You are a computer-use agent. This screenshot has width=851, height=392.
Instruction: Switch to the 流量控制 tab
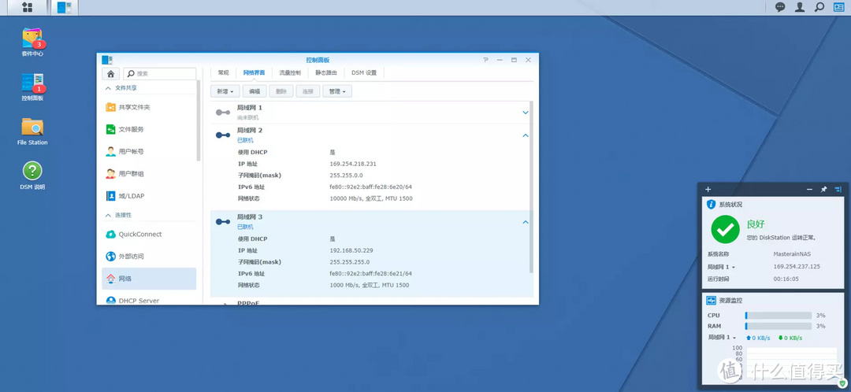pos(290,72)
